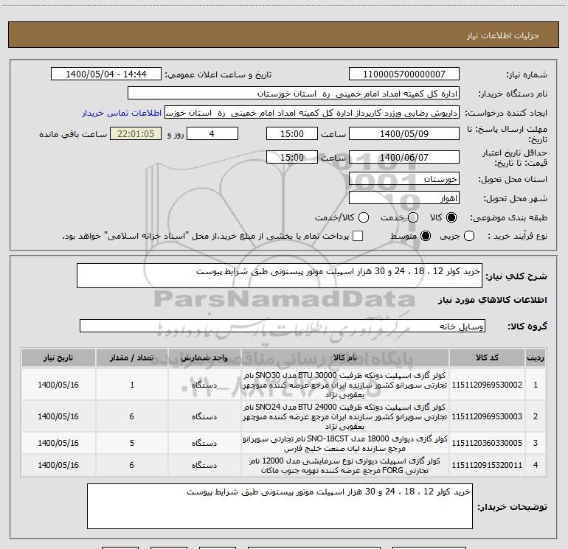Click the delivery province field خوزستان

click(404, 179)
